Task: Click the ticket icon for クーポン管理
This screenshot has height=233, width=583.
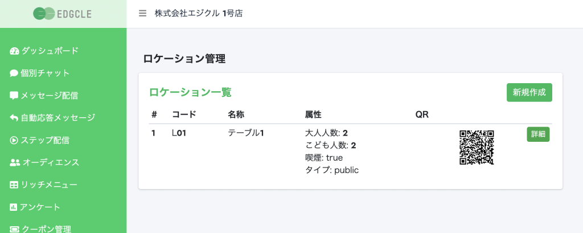Action: (14, 229)
